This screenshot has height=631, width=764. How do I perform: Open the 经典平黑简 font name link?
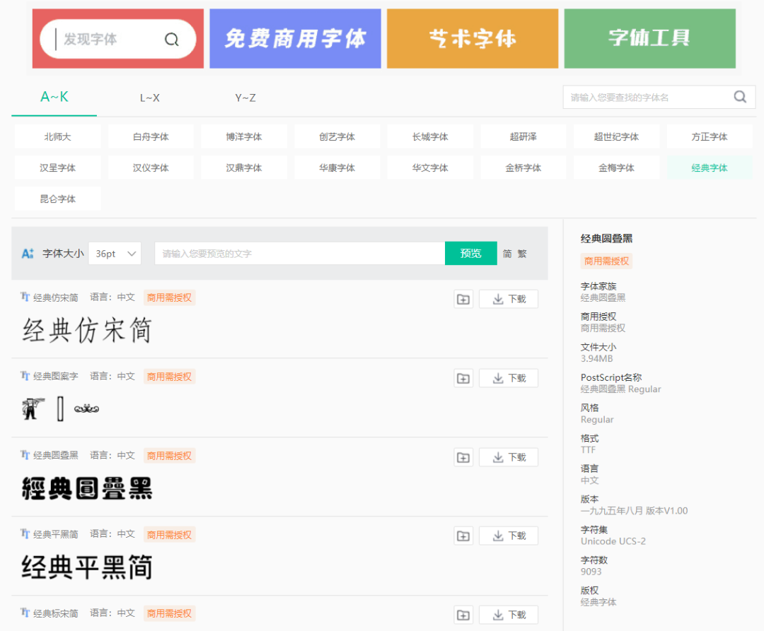tap(56, 534)
